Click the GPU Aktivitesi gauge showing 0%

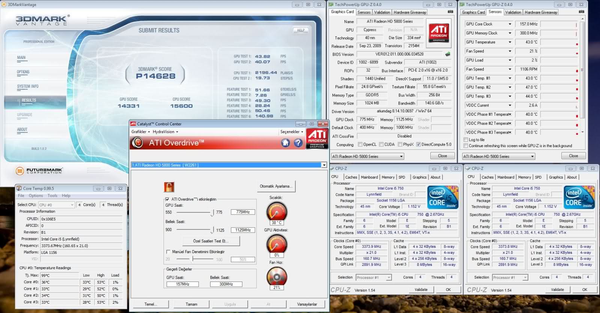tap(277, 244)
